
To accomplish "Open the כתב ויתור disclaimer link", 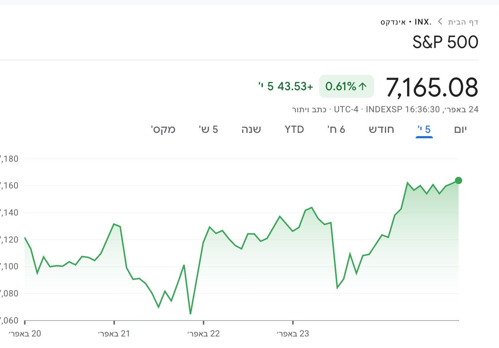I will click(x=309, y=109).
